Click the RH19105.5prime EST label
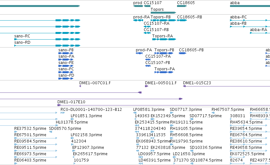This screenshot has height=165, width=270. pyautogui.click(x=186, y=129)
